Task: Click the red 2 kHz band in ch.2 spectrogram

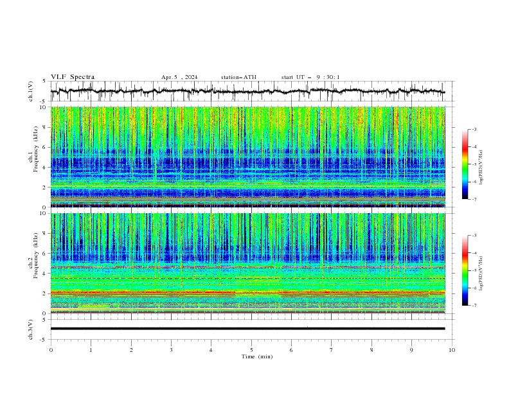Action: point(247,292)
